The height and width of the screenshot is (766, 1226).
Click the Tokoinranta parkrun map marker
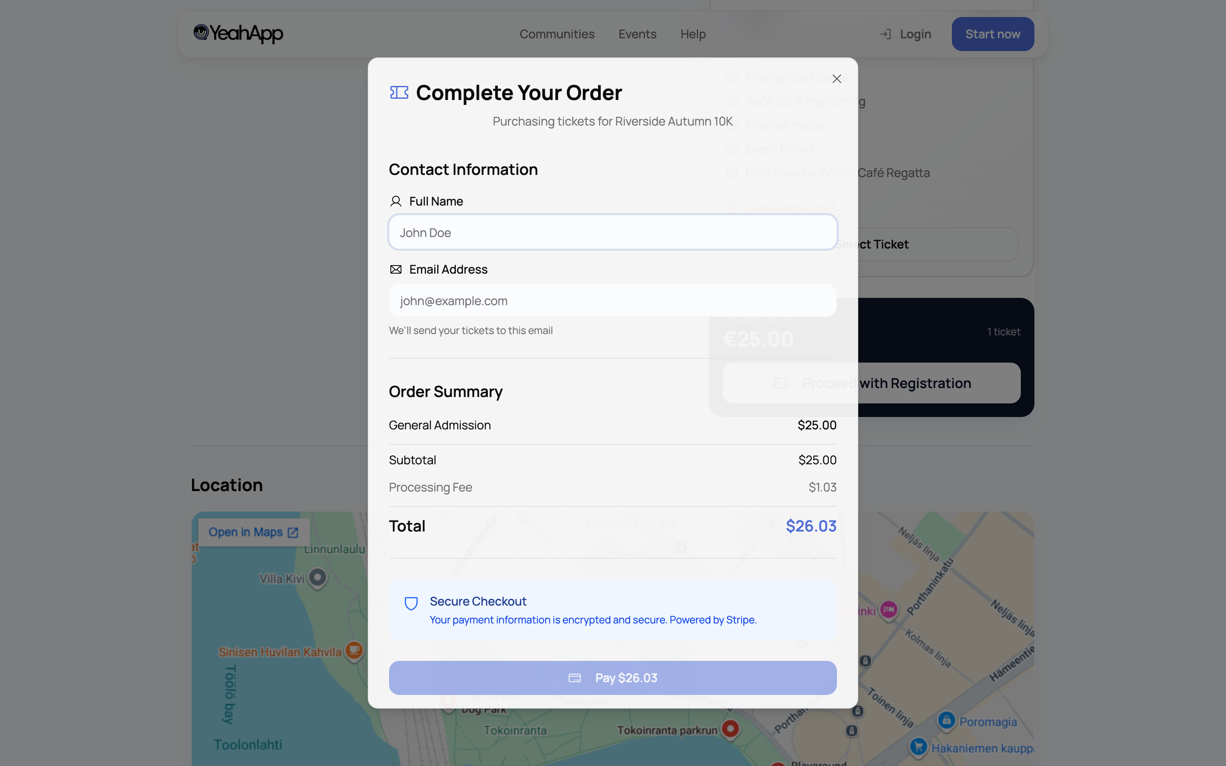coord(730,729)
